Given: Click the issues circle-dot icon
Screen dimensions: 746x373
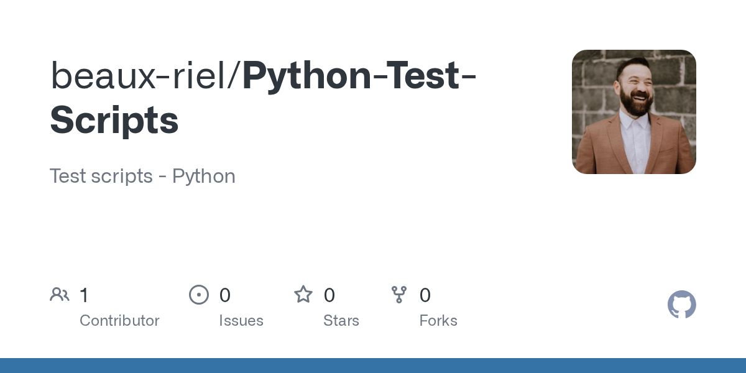Looking at the screenshot, I should (x=199, y=295).
